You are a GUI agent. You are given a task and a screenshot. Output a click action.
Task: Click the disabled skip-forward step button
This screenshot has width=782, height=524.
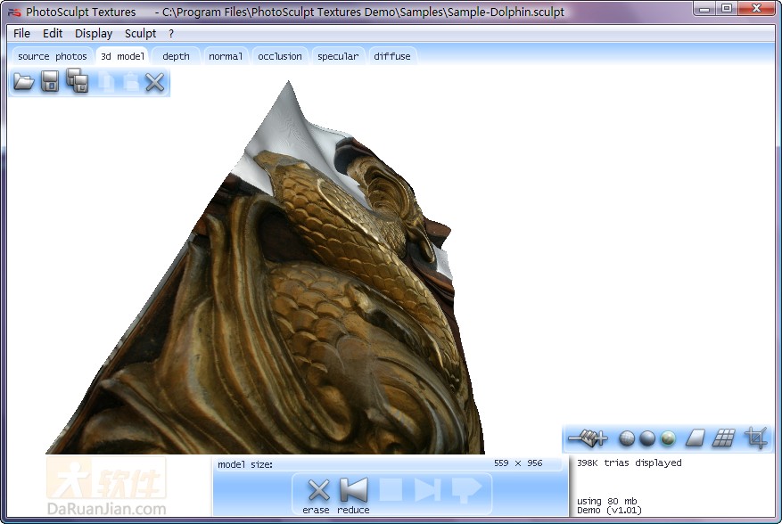tap(427, 489)
